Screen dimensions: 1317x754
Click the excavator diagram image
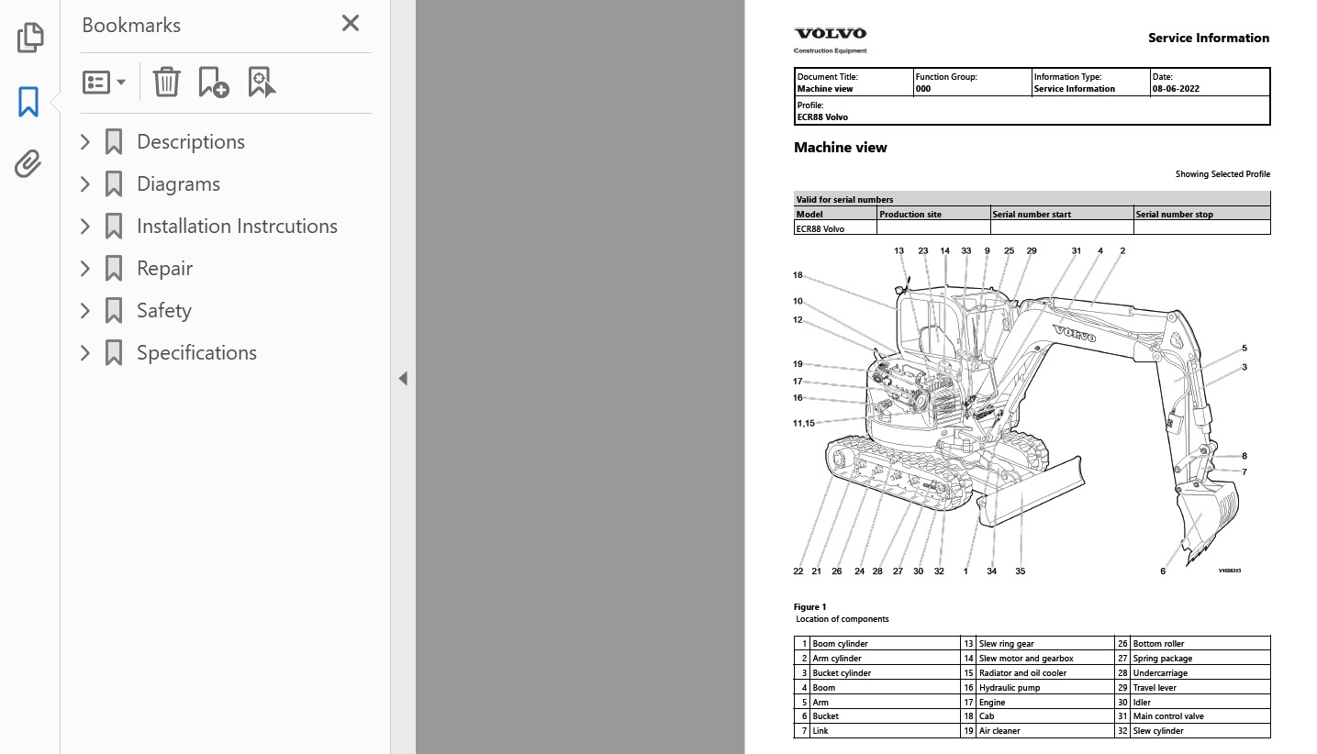(x=1019, y=413)
